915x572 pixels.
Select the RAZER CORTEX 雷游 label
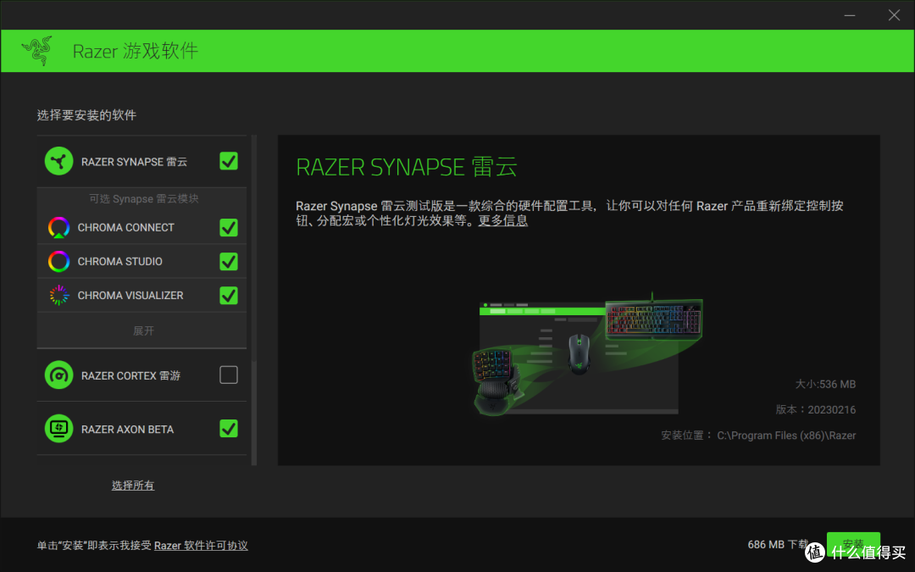(x=130, y=375)
